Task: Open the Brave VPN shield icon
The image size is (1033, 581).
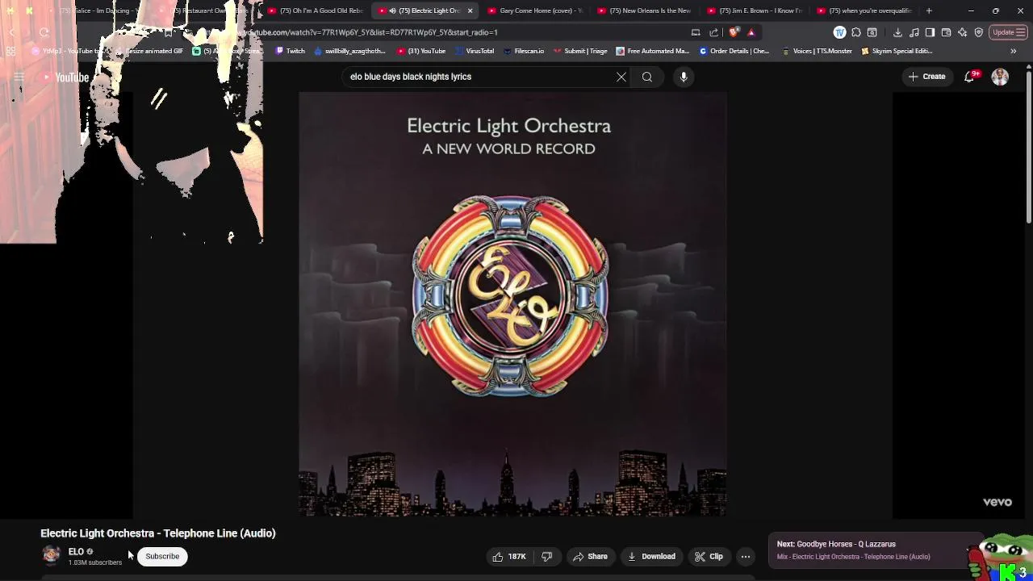Action: click(979, 32)
